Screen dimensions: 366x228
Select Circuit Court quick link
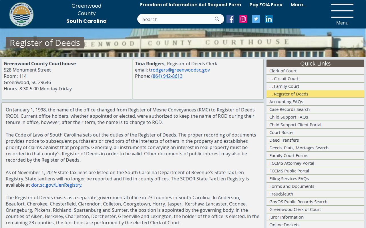[315, 79]
